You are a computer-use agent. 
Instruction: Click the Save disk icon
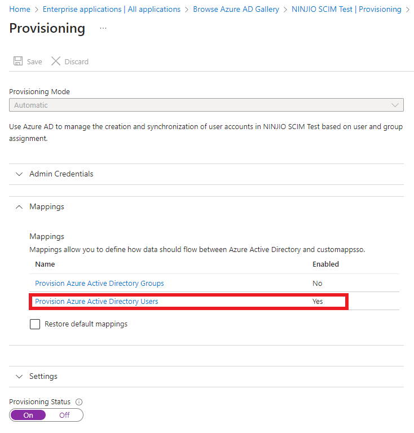(x=18, y=61)
